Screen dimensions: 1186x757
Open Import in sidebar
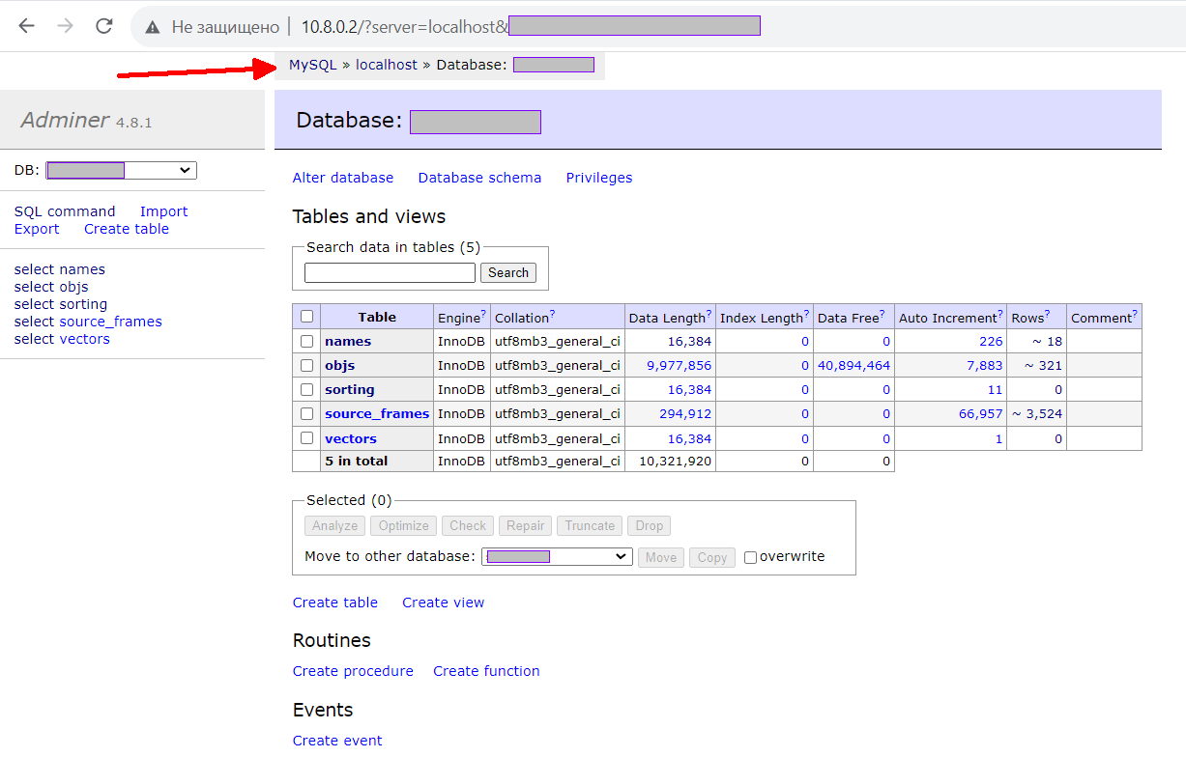[163, 211]
